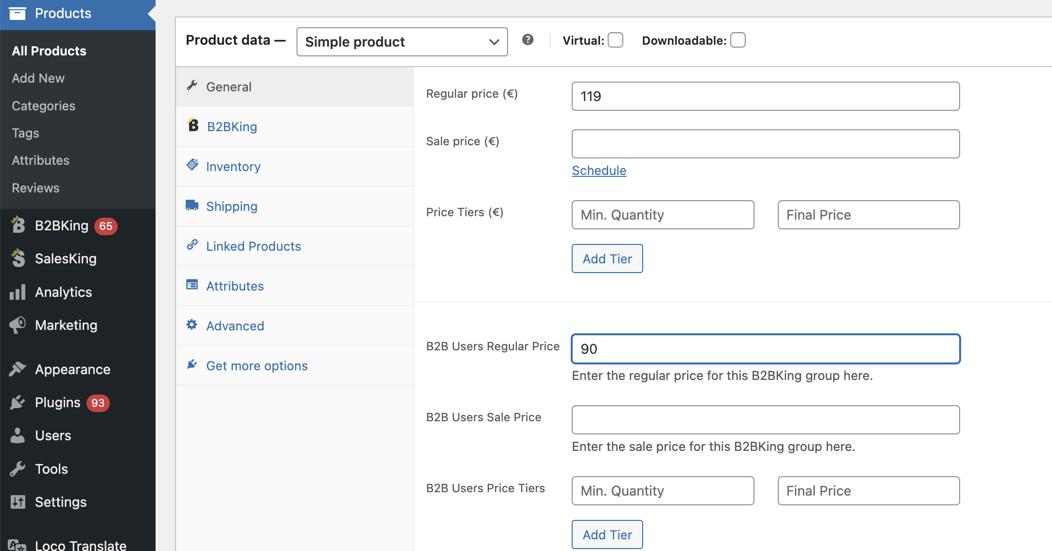The height and width of the screenshot is (551, 1052).
Task: Click the Users person icon
Action: point(18,435)
